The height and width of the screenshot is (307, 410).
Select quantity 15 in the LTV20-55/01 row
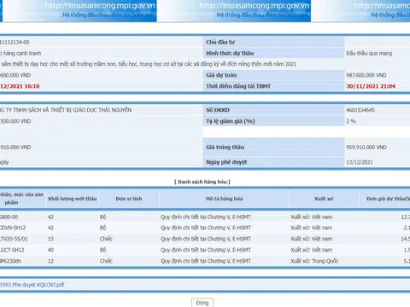click(50, 239)
